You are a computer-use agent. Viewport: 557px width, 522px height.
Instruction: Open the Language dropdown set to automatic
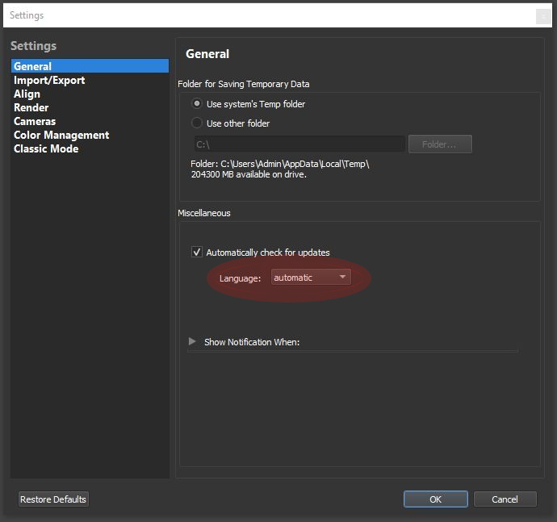point(311,278)
